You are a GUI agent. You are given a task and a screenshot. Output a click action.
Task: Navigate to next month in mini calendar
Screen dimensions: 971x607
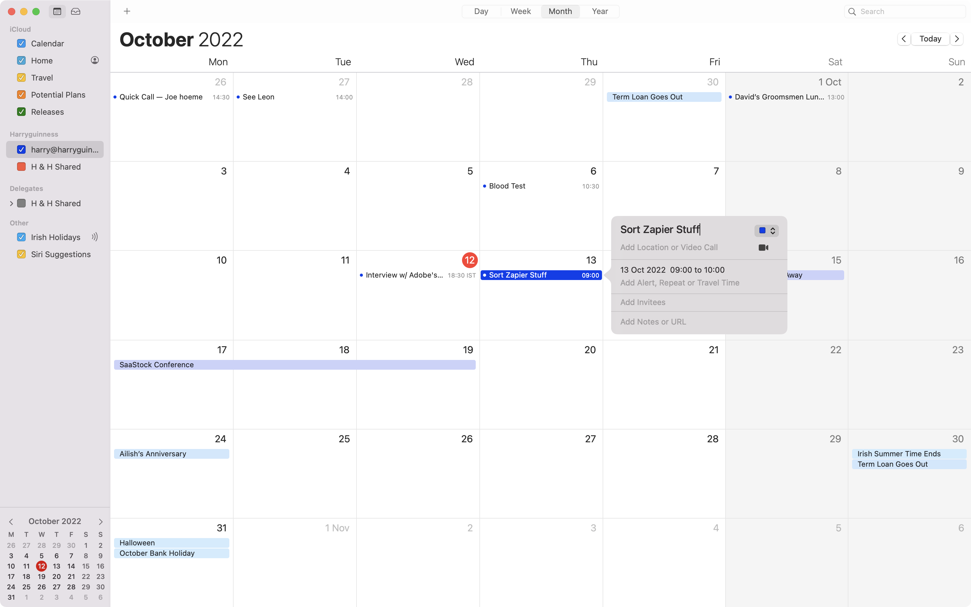[100, 521]
